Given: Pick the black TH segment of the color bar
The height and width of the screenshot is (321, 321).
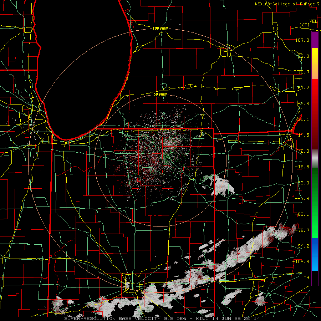Looking at the screenshot, I should 315,278.
